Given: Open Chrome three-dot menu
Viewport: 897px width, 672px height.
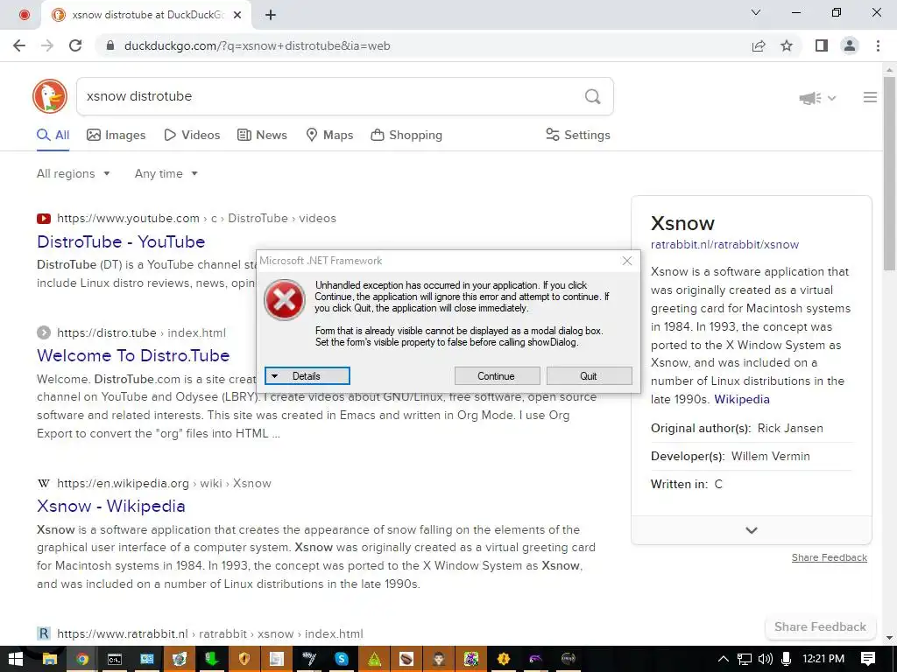Looking at the screenshot, I should [878, 45].
